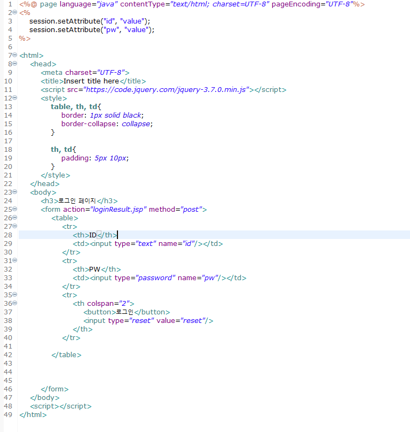The height and width of the screenshot is (432, 410).
Task: Click the jQuery script URL on line 11
Action: point(166,90)
